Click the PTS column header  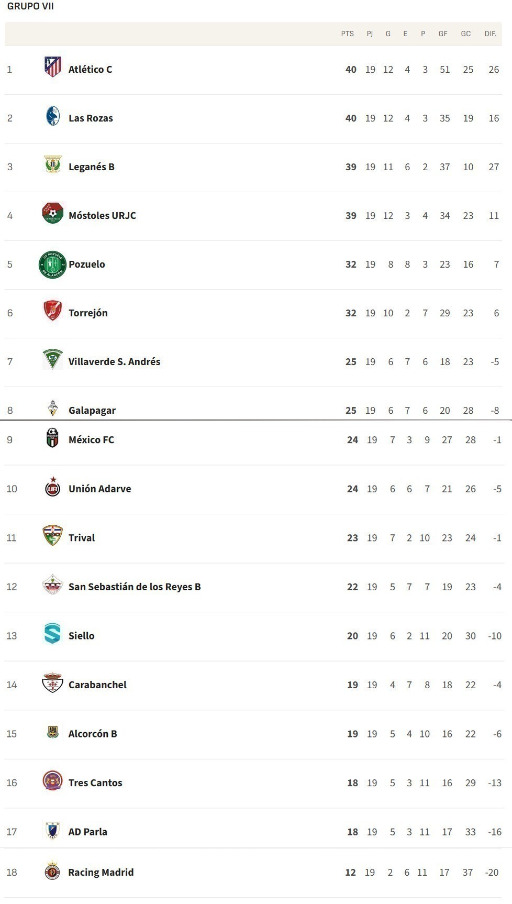[x=347, y=34]
